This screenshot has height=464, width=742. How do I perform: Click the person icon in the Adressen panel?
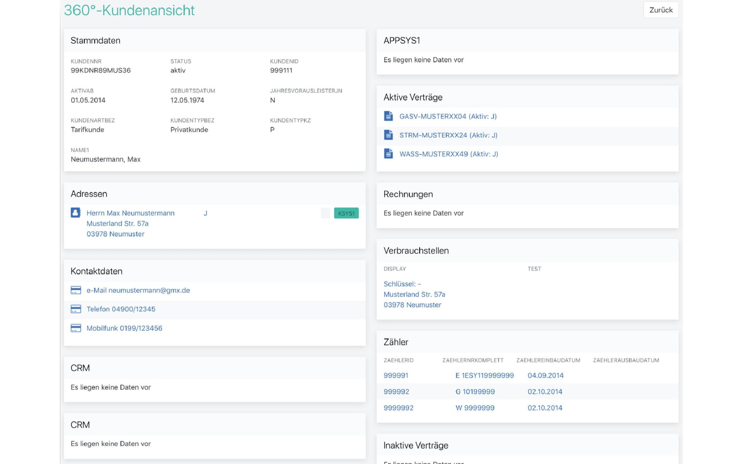76,212
